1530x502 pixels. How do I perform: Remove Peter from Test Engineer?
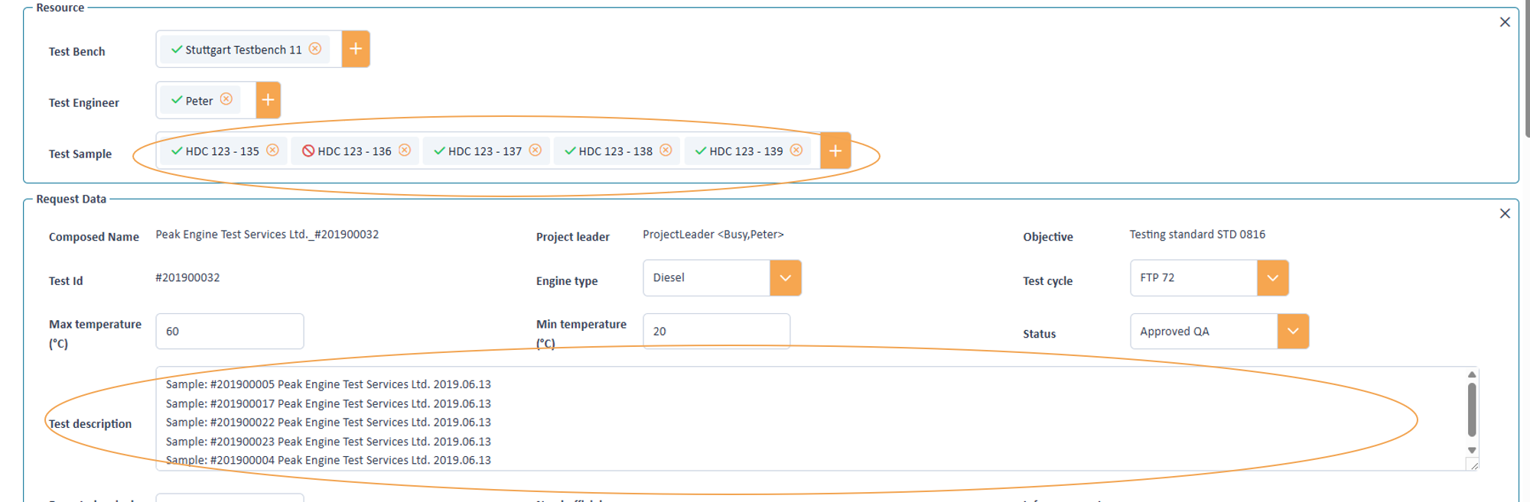226,99
